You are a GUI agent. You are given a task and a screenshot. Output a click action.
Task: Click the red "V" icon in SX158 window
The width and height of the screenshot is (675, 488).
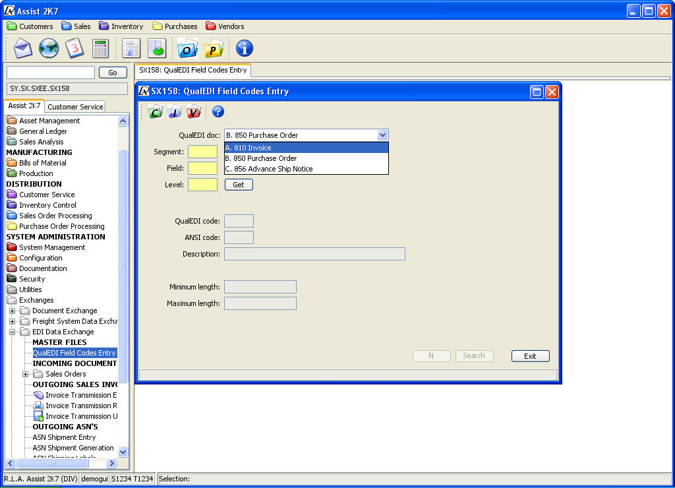(194, 112)
